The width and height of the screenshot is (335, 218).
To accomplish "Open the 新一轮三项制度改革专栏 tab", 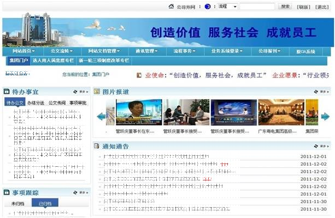I will point(104,60).
